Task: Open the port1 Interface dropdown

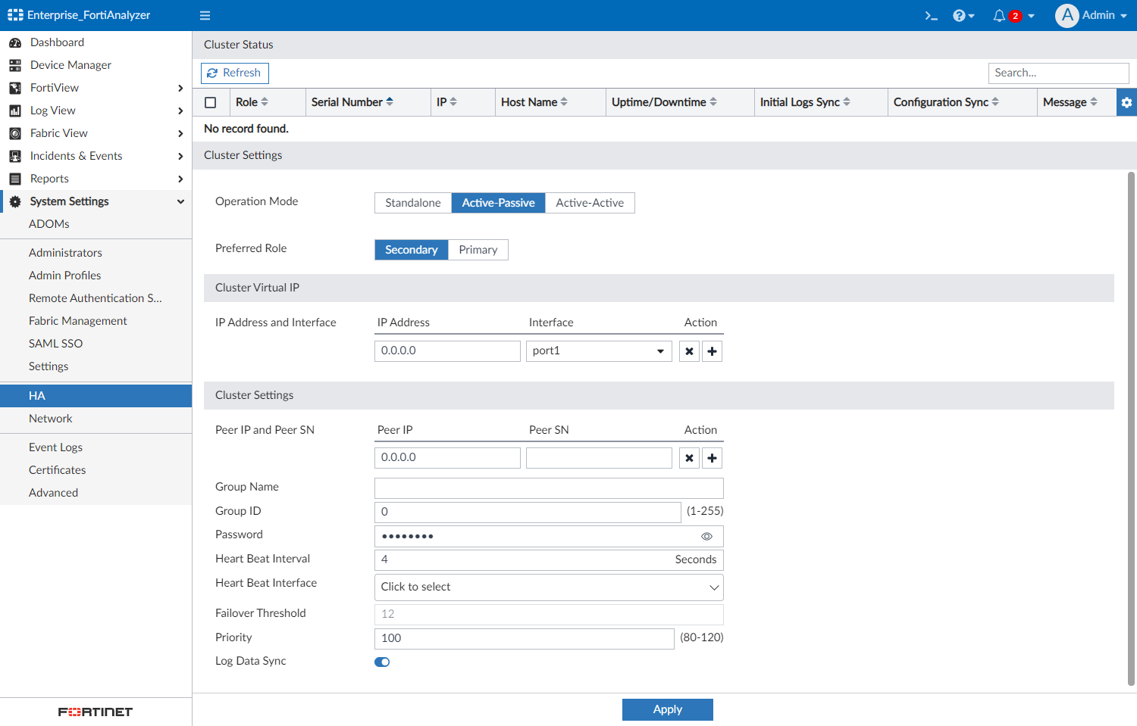Action: click(x=599, y=351)
